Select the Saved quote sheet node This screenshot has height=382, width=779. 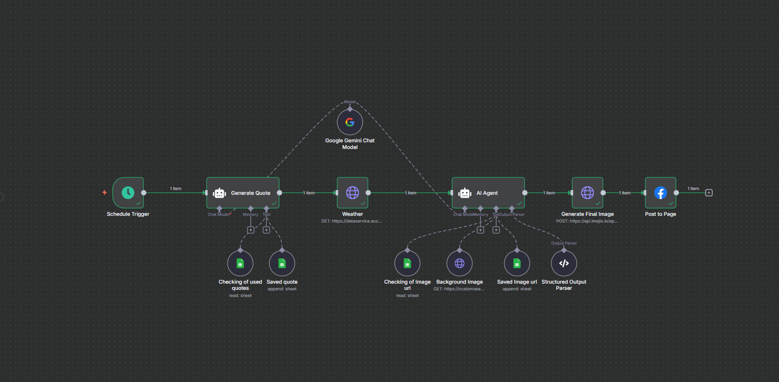pyautogui.click(x=282, y=263)
